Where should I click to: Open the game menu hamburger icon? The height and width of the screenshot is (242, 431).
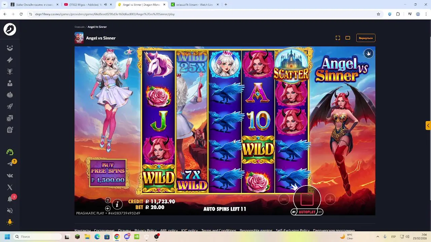108,200
